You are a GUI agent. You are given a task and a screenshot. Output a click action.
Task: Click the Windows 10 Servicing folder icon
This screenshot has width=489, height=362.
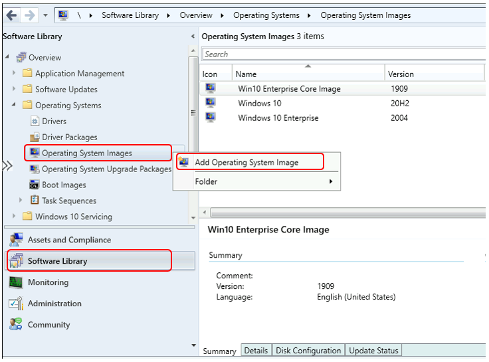click(27, 216)
